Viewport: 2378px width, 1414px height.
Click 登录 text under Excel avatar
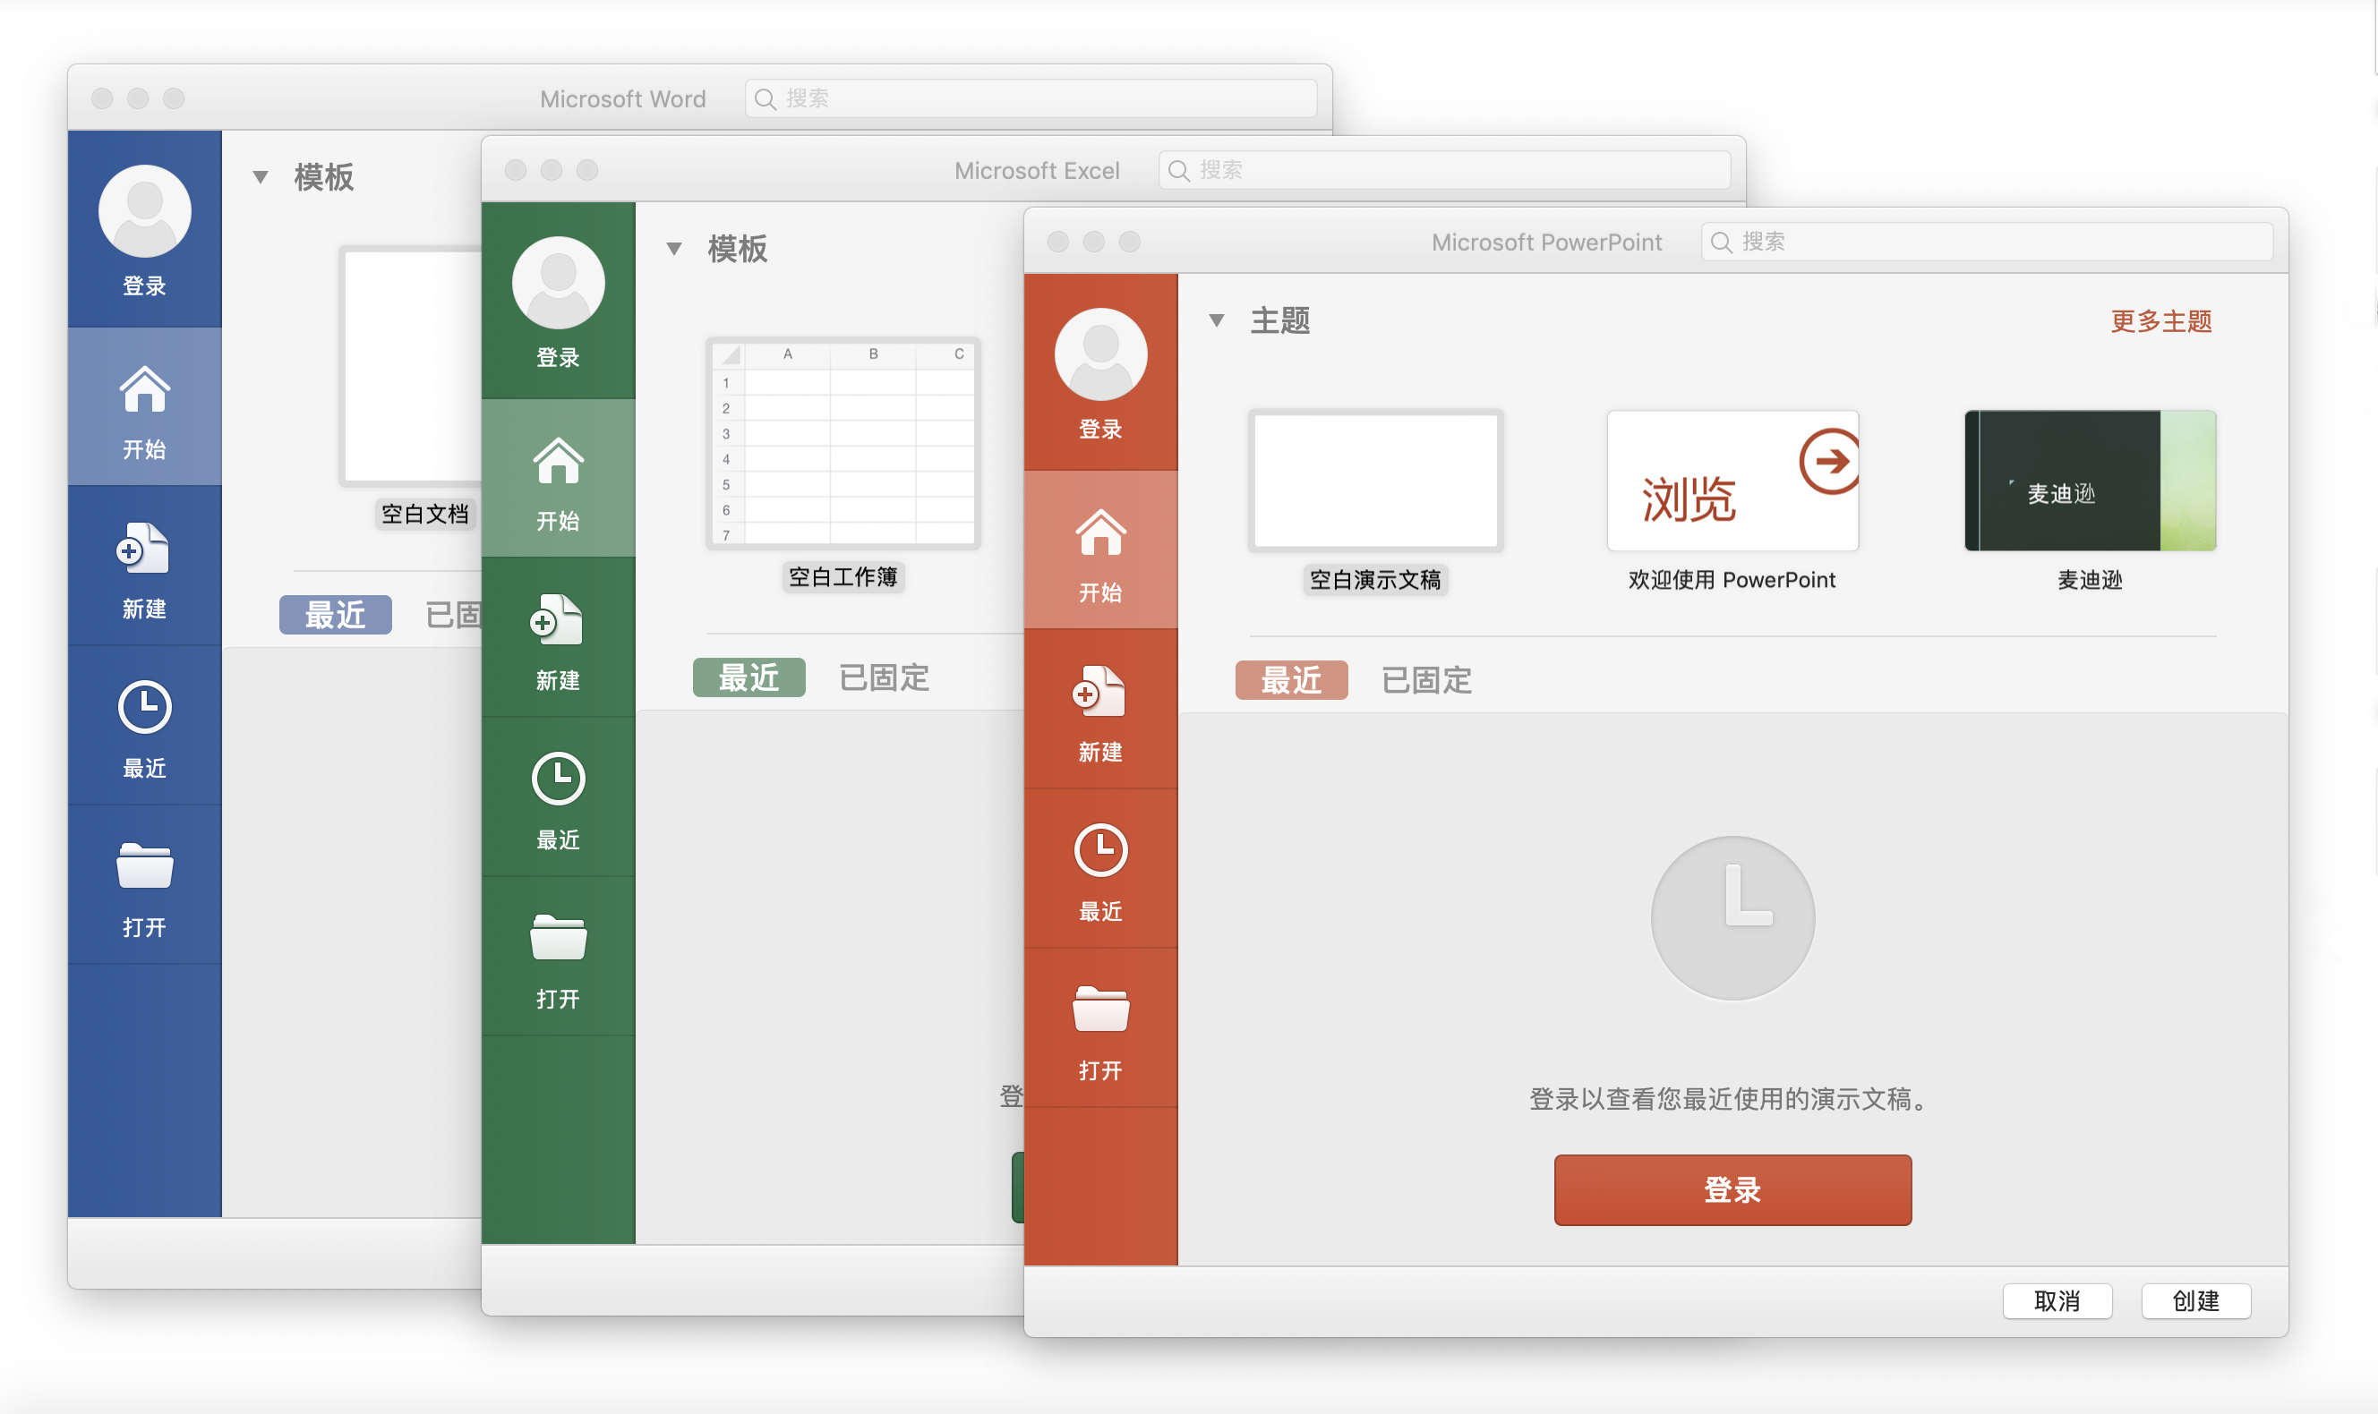(559, 357)
